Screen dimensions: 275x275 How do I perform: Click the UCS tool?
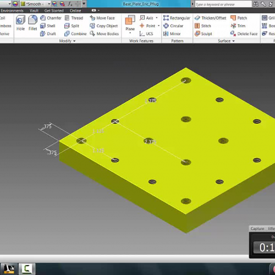pos(146,34)
